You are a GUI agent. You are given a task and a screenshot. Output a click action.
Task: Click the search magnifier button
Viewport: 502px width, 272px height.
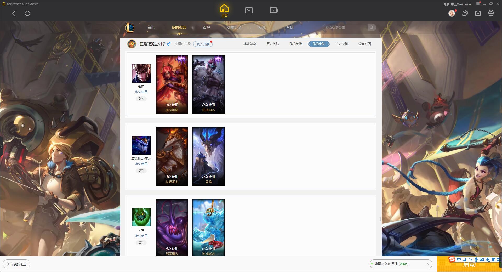pyautogui.click(x=372, y=27)
